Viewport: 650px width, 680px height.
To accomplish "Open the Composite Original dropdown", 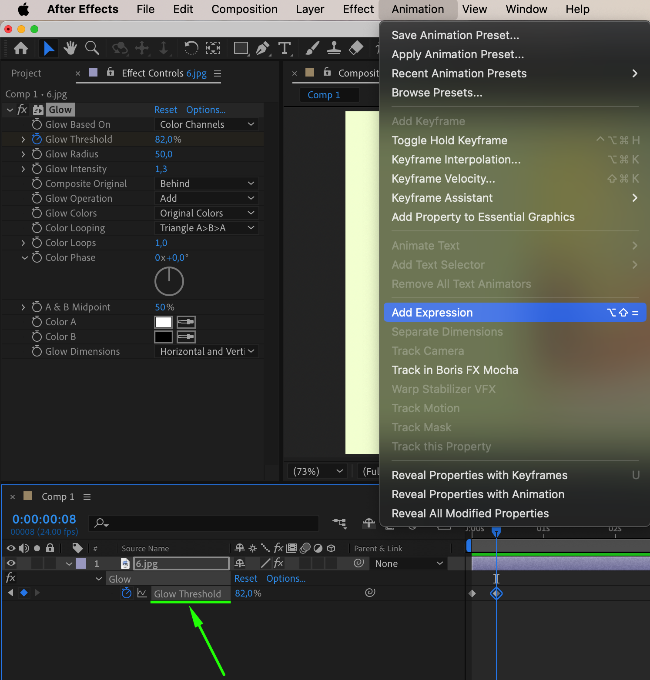I will pos(207,183).
